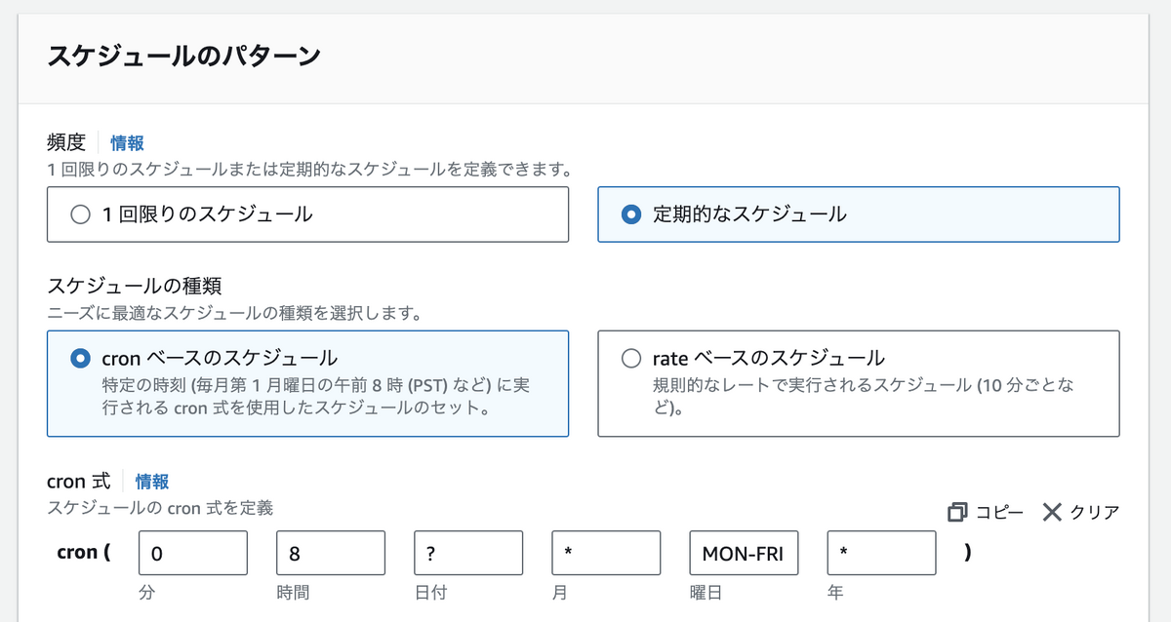Click the cron 式 section label
This screenshot has height=622, width=1171.
[x=78, y=481]
